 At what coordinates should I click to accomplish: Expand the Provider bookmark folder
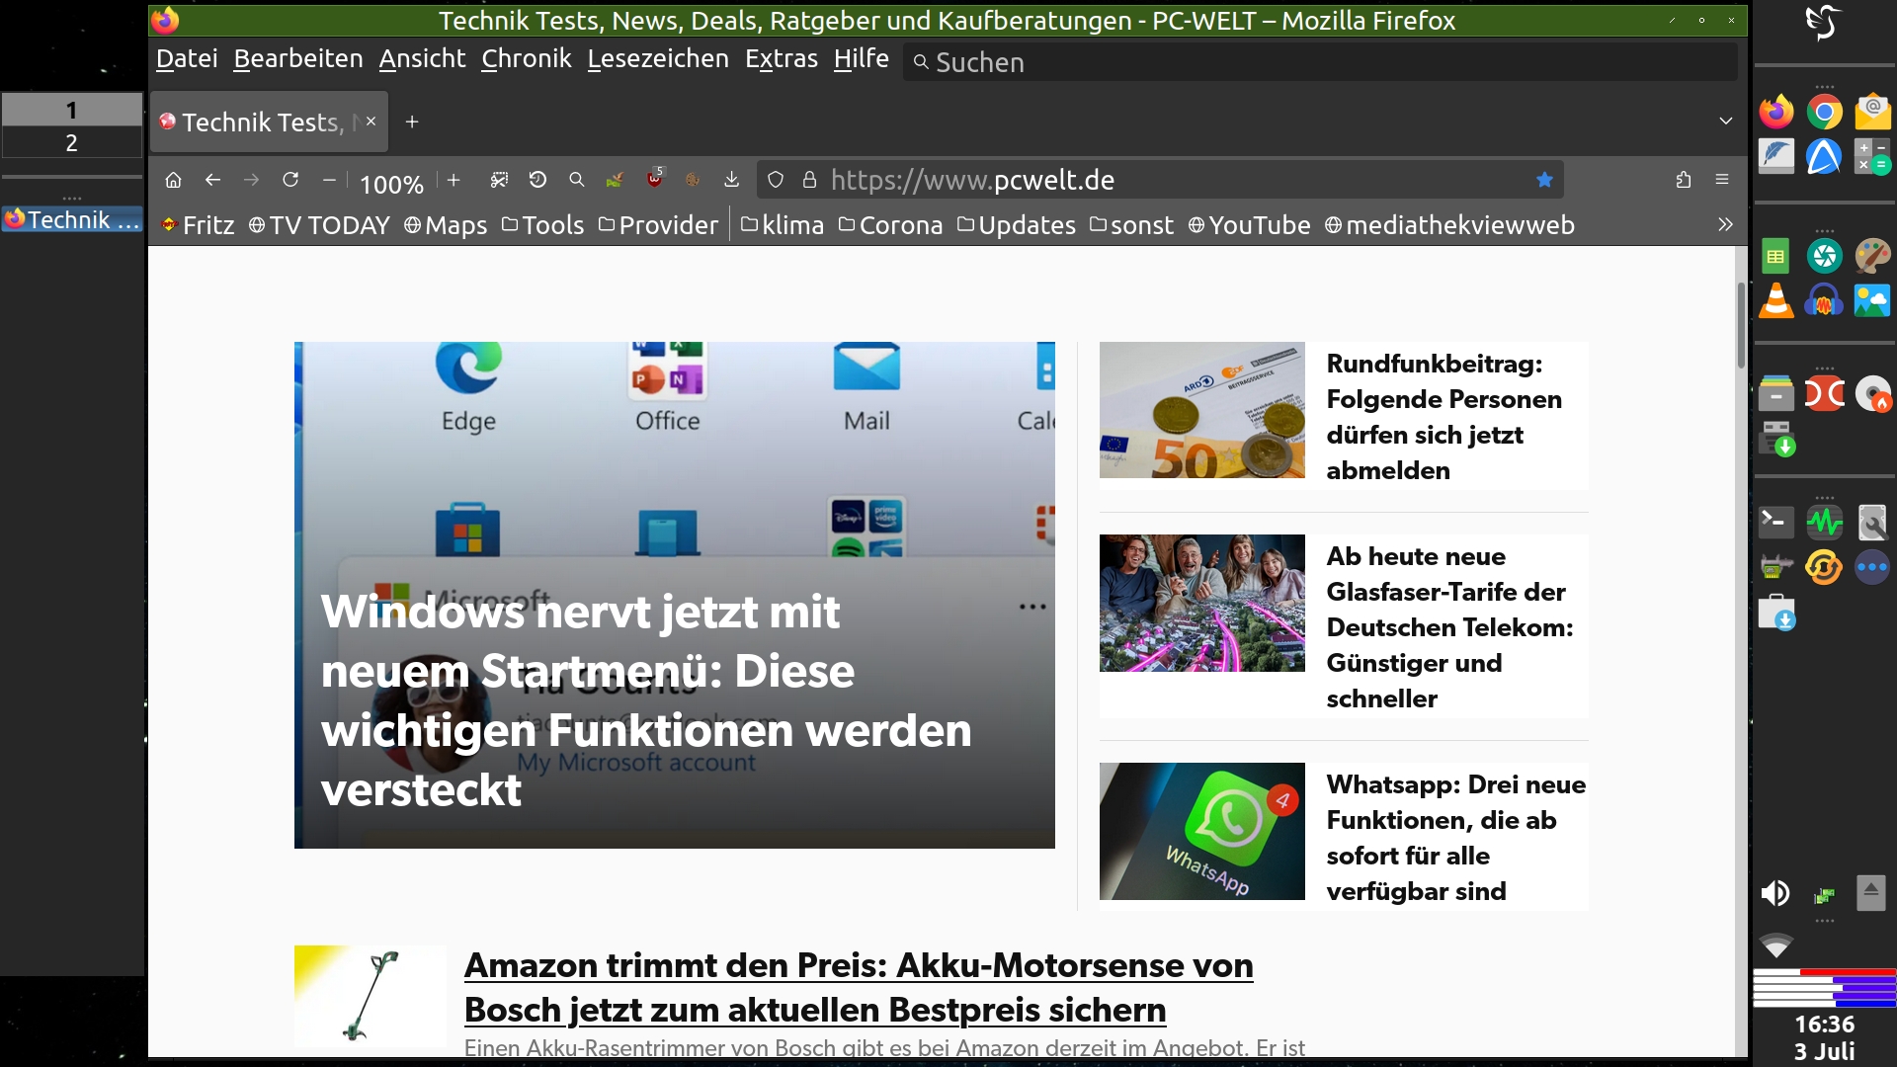[x=658, y=225]
